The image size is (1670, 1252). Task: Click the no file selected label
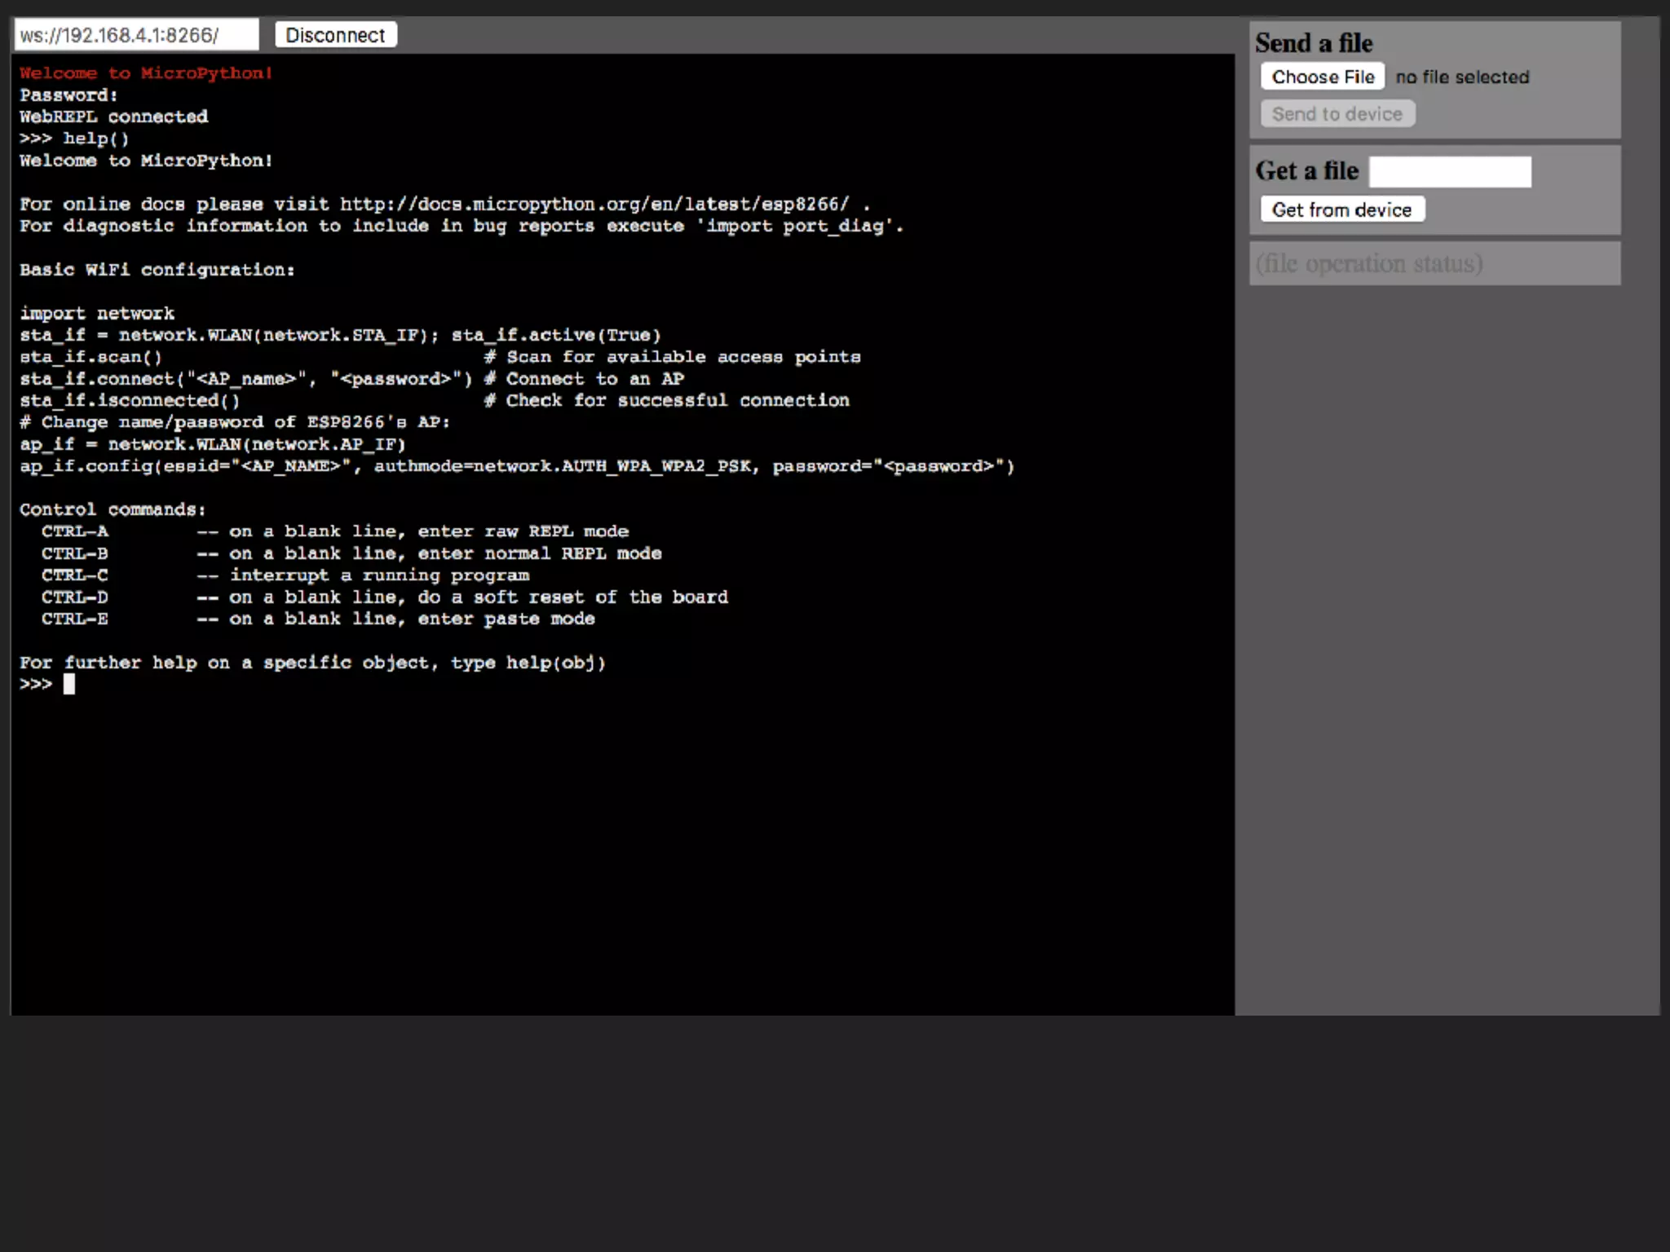[1461, 77]
